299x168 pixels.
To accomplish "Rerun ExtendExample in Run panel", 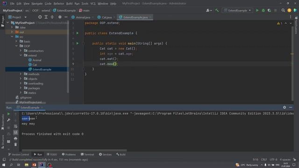I will click(8, 114).
